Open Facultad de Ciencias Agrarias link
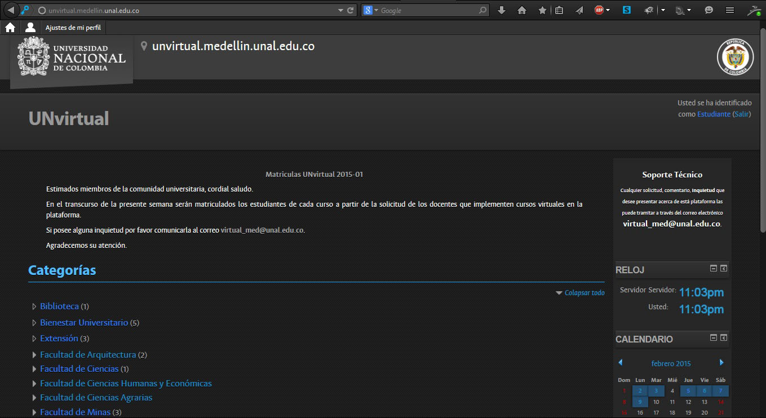Viewport: 766px width, 418px height. click(x=96, y=397)
